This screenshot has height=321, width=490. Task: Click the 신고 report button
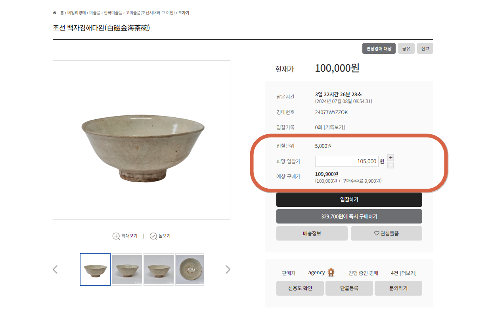point(425,48)
